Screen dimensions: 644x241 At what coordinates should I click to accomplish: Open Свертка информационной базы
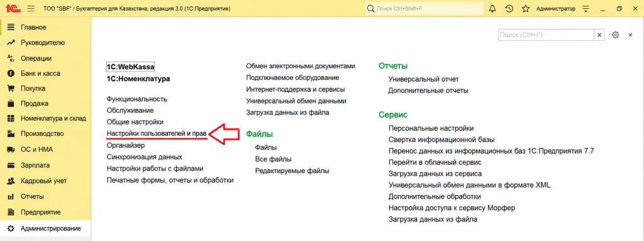click(x=441, y=140)
